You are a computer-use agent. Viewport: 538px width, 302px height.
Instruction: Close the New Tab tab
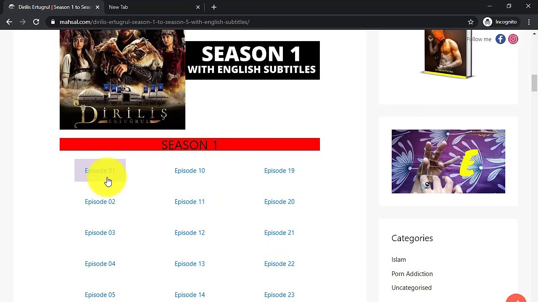point(198,7)
